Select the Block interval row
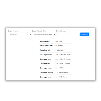This screenshot has width=101, height=101. click(56, 50)
